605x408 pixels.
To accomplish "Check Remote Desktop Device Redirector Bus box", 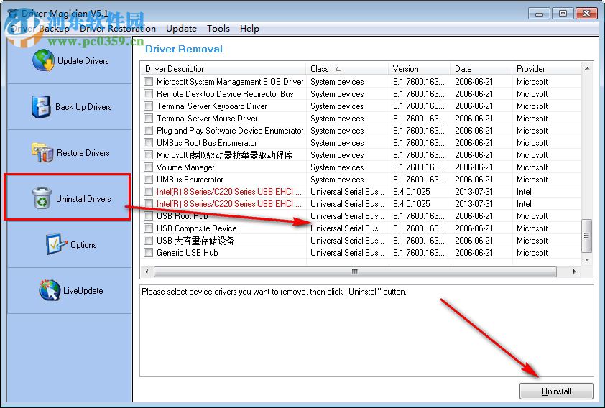I will point(148,93).
